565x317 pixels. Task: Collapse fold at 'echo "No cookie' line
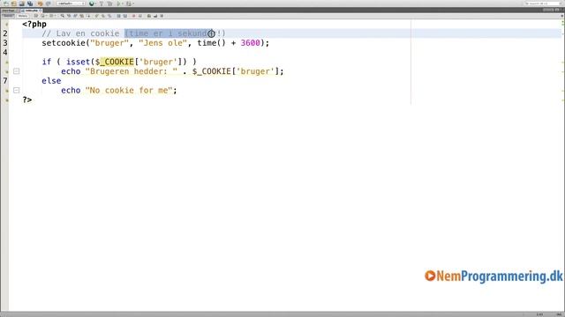[x=16, y=90]
